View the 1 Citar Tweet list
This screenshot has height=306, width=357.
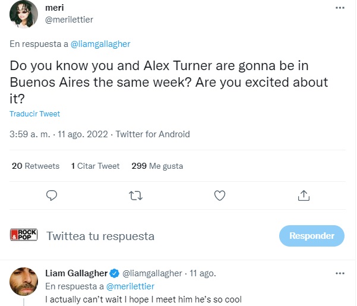tap(95, 166)
